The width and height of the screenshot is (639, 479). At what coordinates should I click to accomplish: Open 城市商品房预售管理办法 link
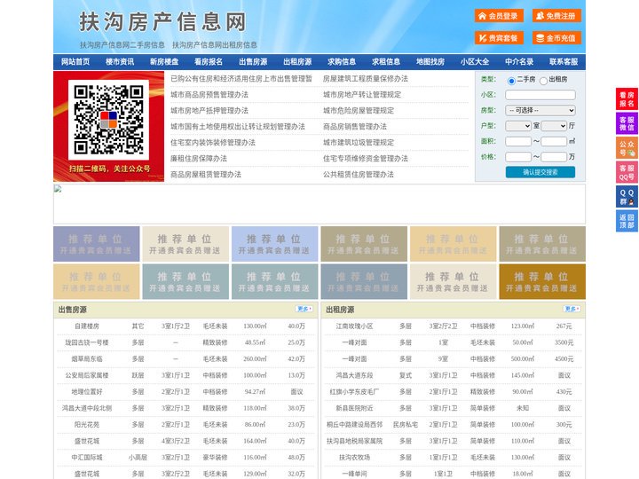[209, 95]
